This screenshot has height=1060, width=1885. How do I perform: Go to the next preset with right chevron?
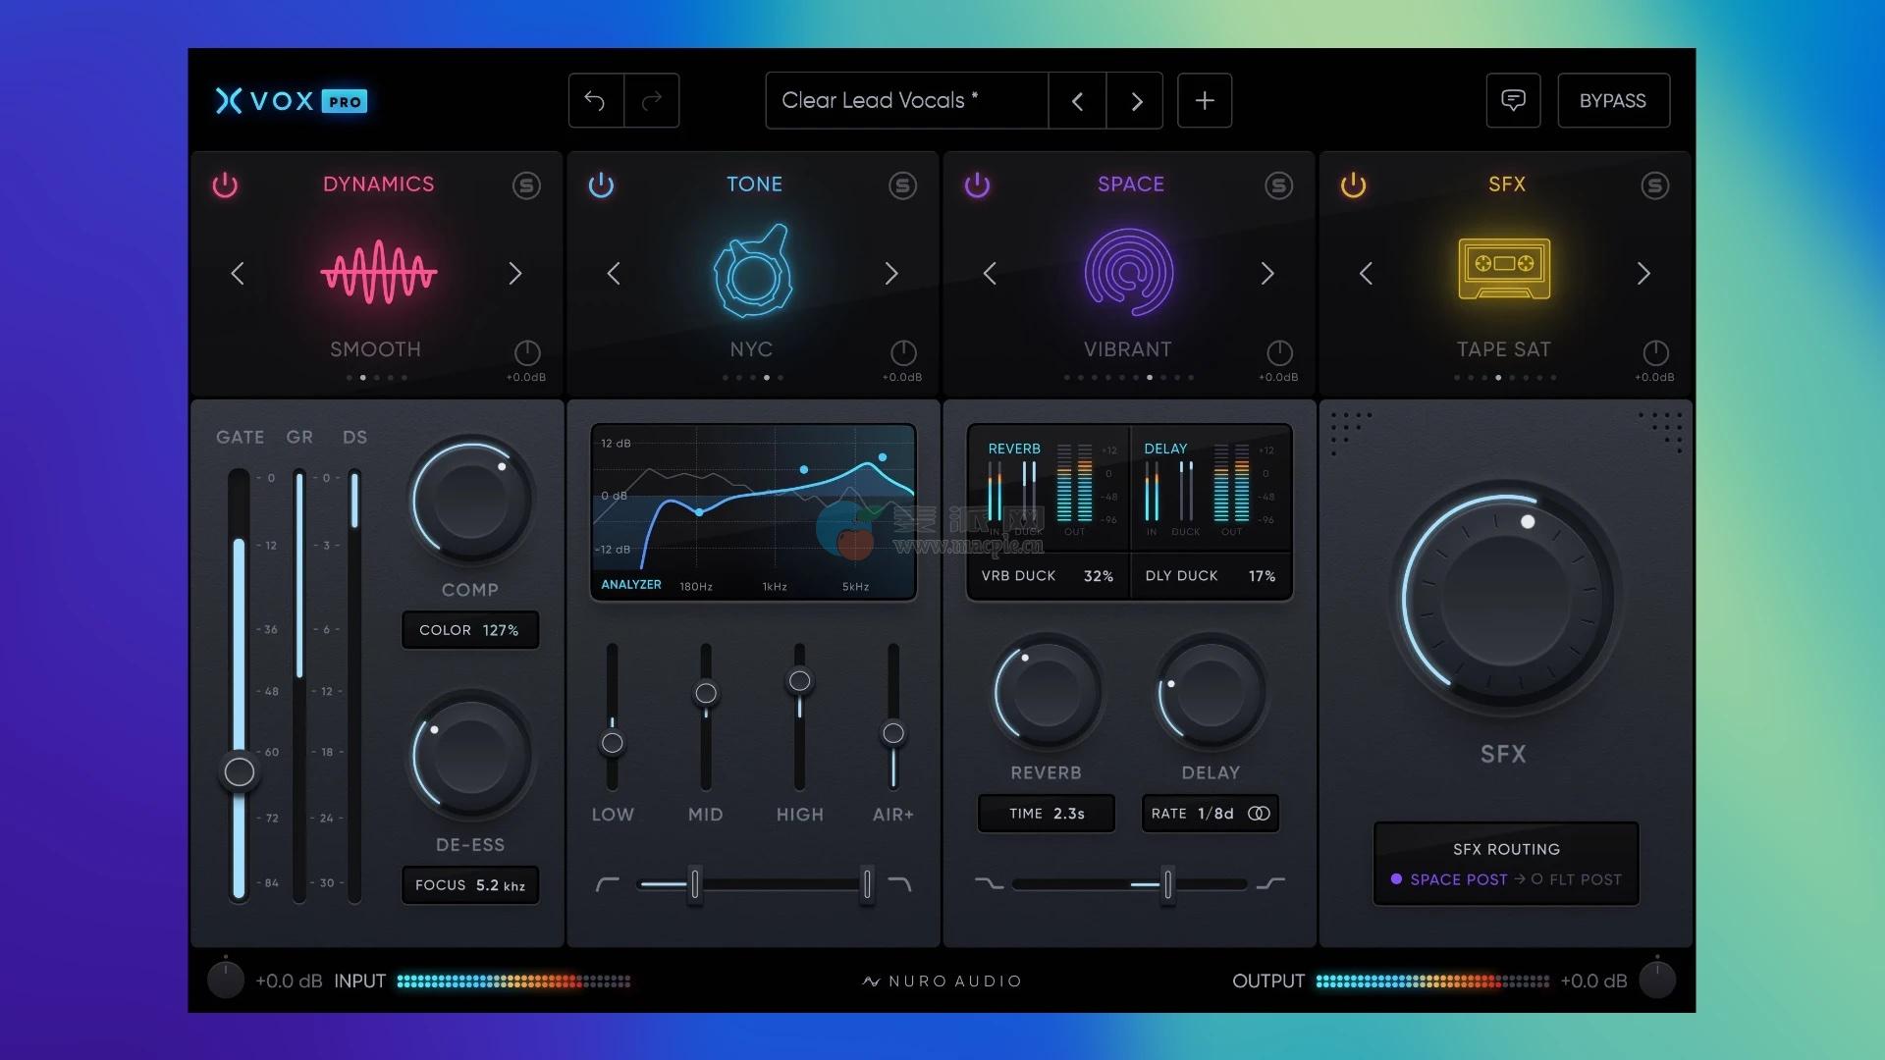[x=1136, y=100]
